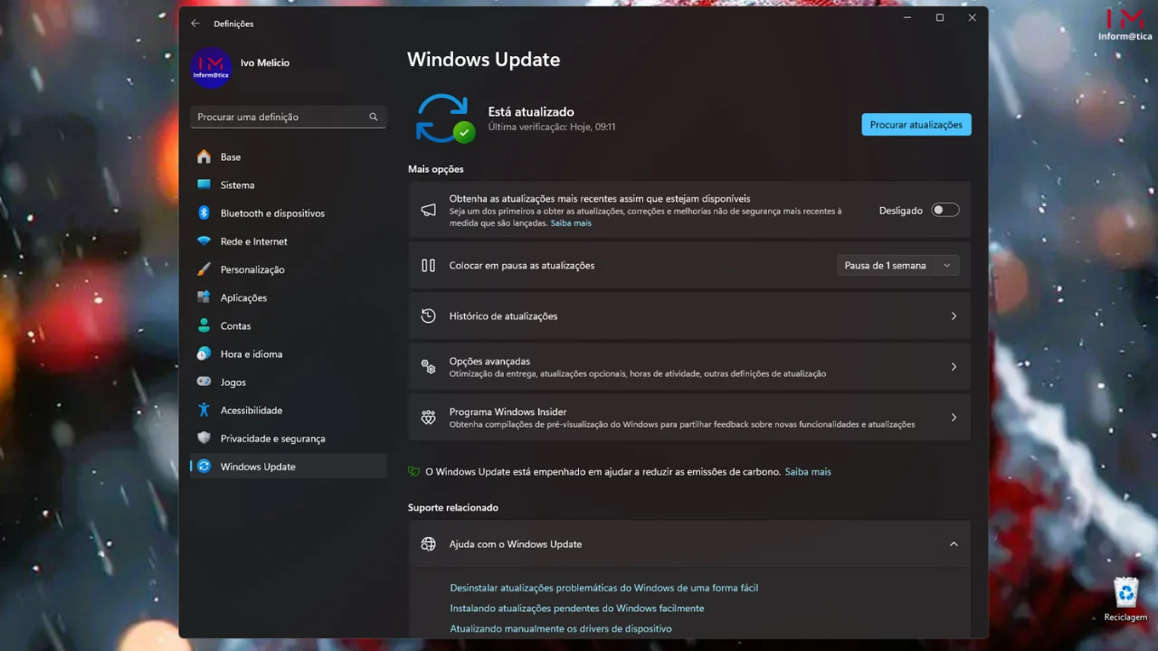Select the Hora e idioma sidebar label
This screenshot has width=1158, height=651.
pos(252,354)
